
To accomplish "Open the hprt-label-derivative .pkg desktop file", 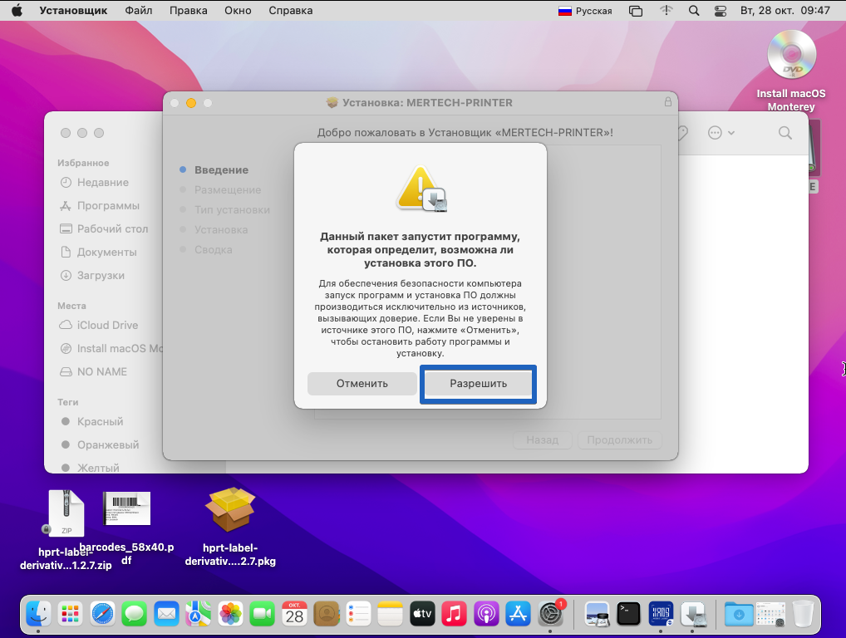I will (230, 509).
